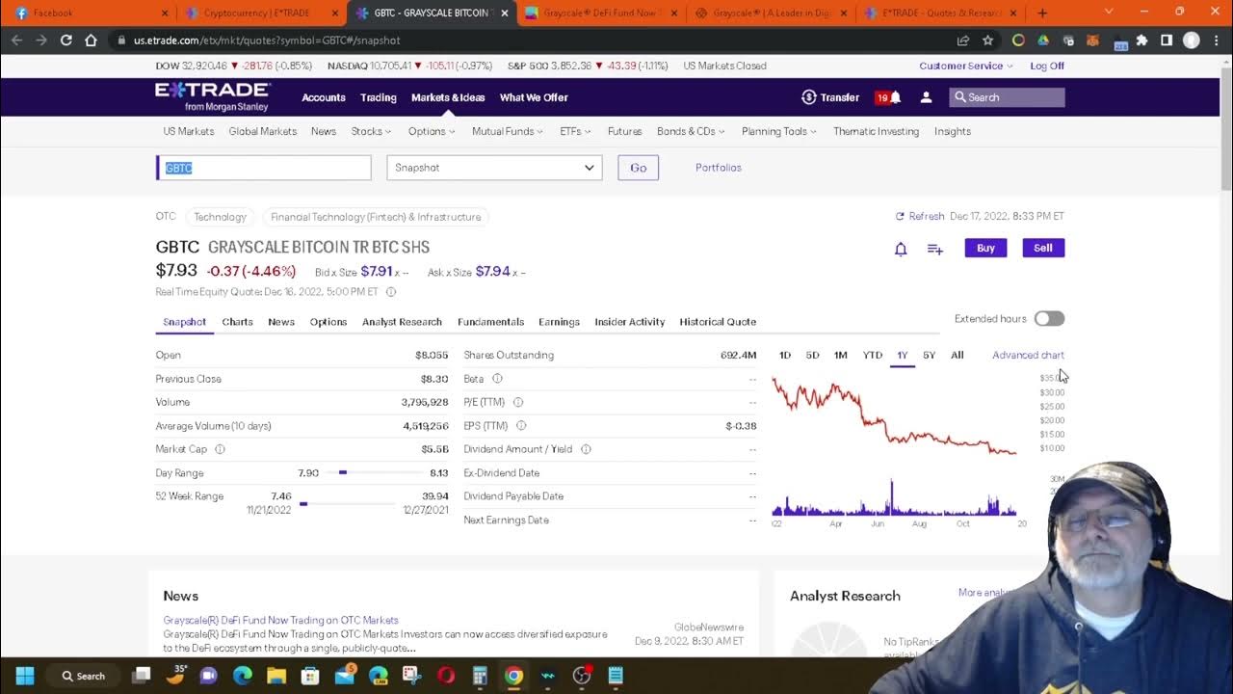This screenshot has width=1233, height=694.
Task: Open Market Cap info icon
Action: [220, 449]
